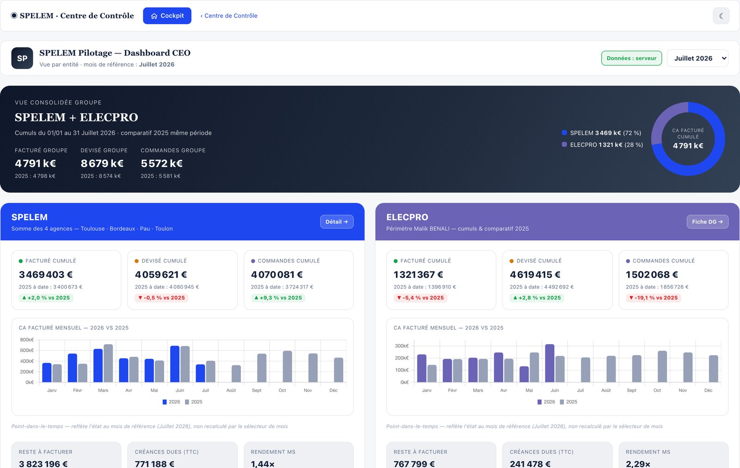Click the SP logo badge
740x468 pixels.
(22, 58)
